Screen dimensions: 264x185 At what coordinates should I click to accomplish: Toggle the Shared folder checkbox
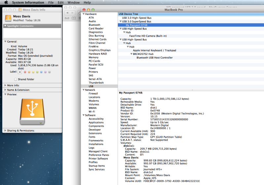point(16,79)
